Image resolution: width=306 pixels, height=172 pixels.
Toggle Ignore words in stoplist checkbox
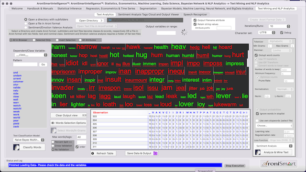(x=257, y=114)
